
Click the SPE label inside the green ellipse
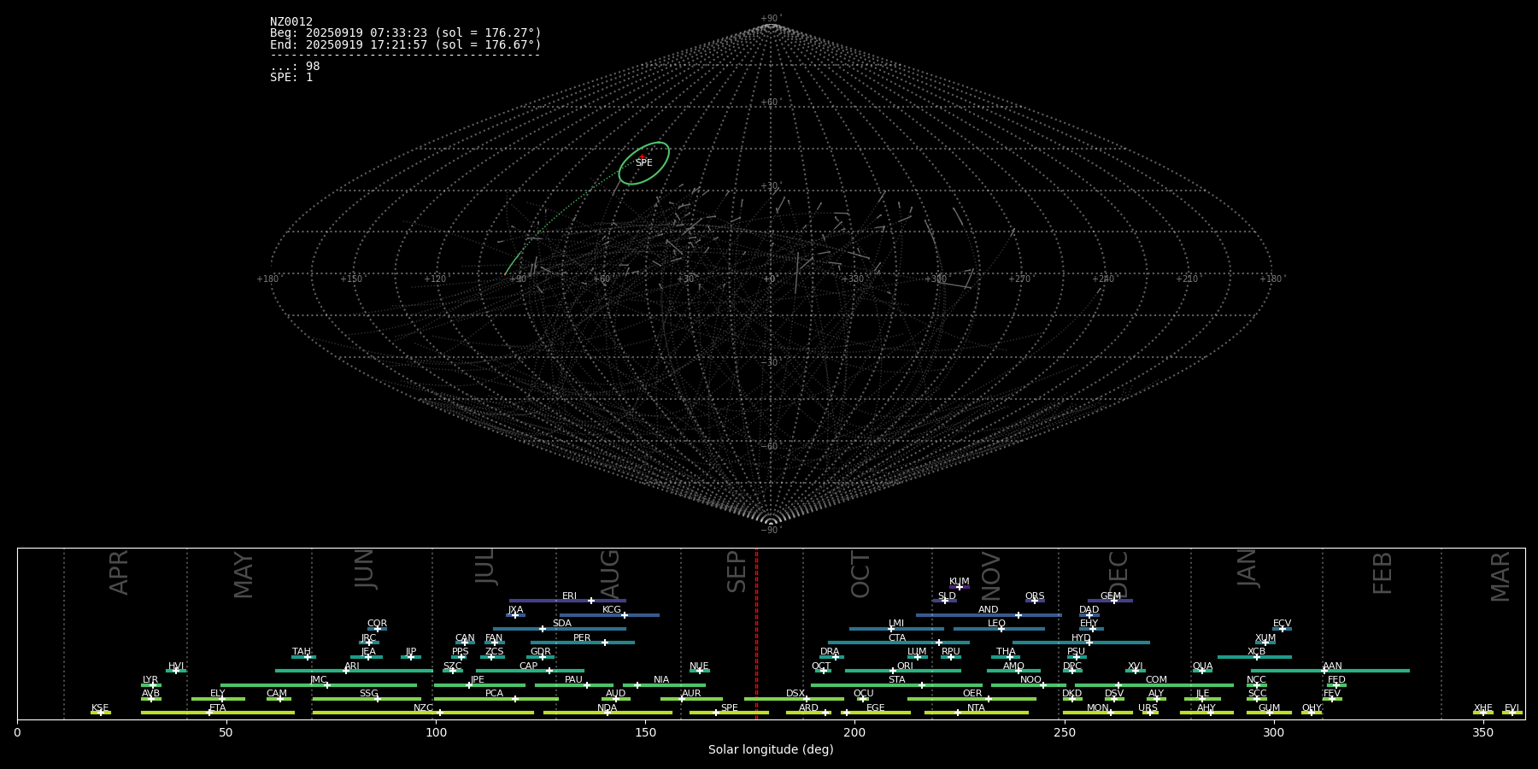click(644, 162)
